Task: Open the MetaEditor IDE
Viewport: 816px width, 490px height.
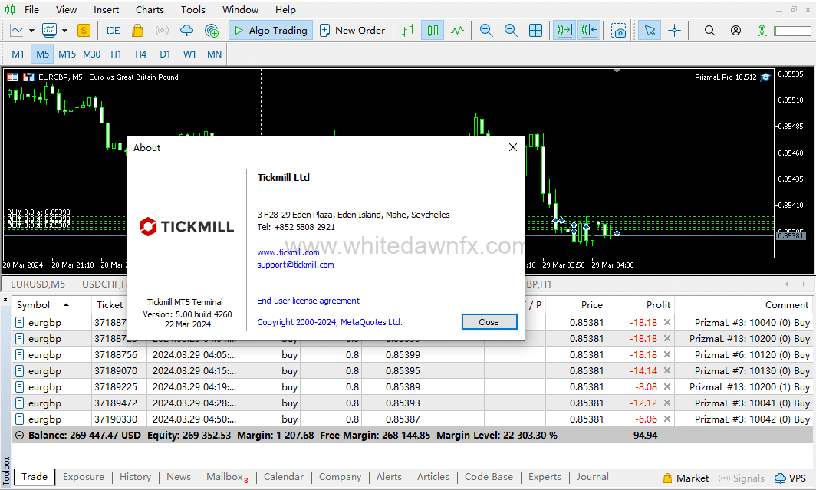Action: tap(113, 31)
